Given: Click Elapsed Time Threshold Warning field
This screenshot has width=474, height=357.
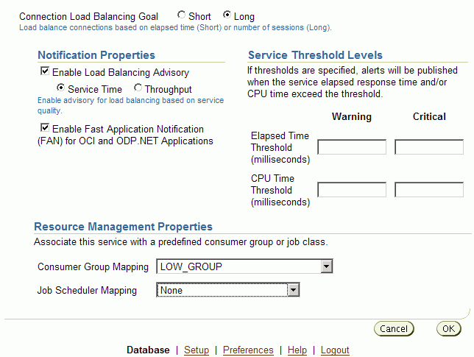Looking at the screenshot, I should click(x=351, y=147).
